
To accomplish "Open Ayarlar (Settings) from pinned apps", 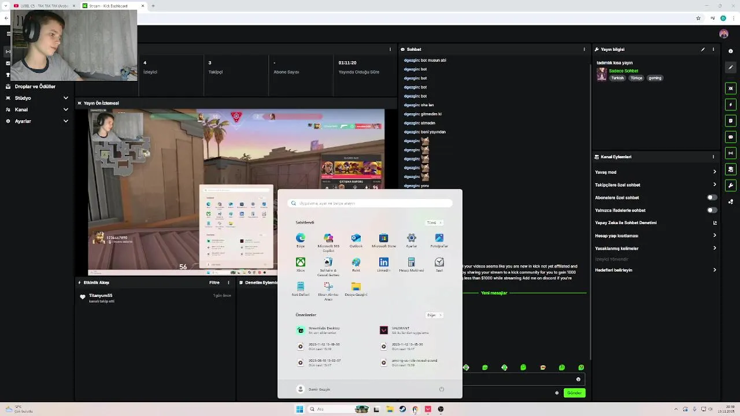I will click(x=412, y=240).
